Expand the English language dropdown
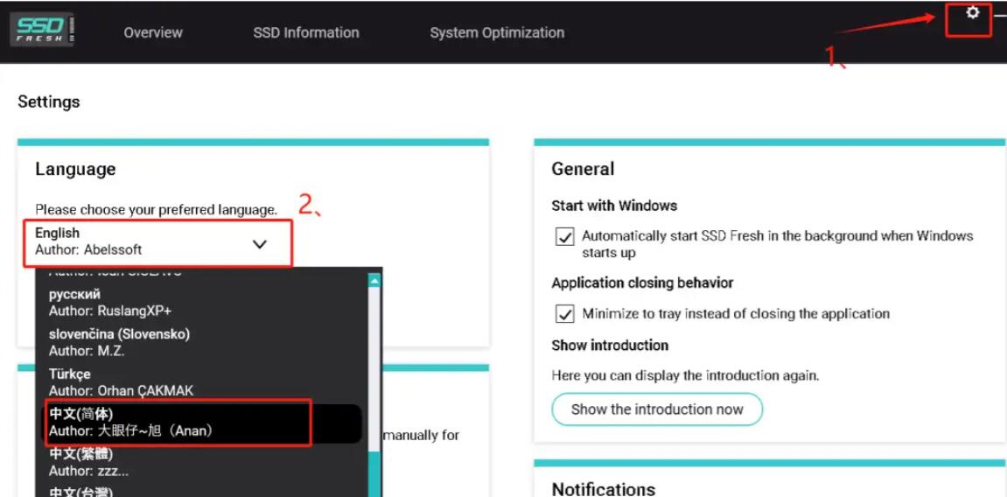The image size is (1007, 497). 158,243
